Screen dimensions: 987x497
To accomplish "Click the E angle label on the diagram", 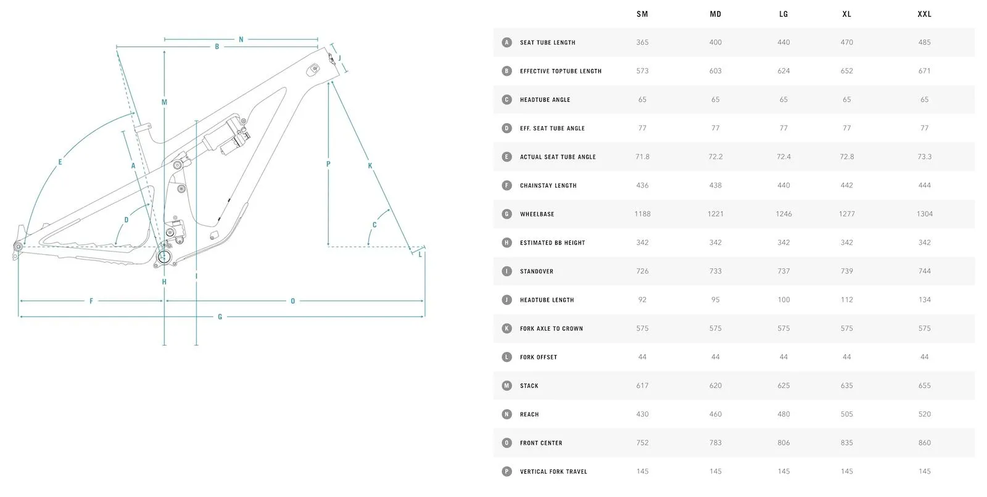I will tap(60, 163).
